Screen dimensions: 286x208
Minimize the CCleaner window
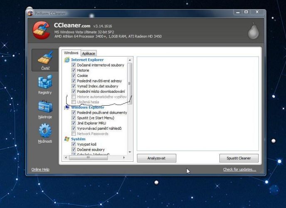pyautogui.click(x=238, y=12)
